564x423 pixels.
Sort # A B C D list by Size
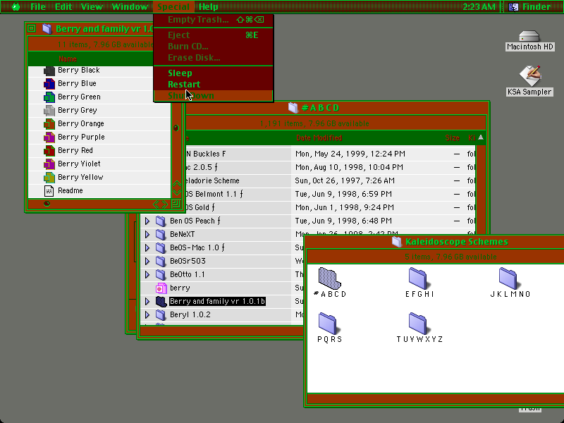pos(452,138)
